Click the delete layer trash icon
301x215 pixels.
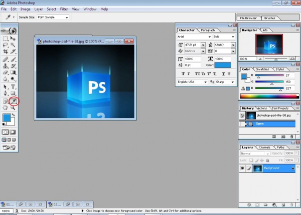[x=291, y=204]
